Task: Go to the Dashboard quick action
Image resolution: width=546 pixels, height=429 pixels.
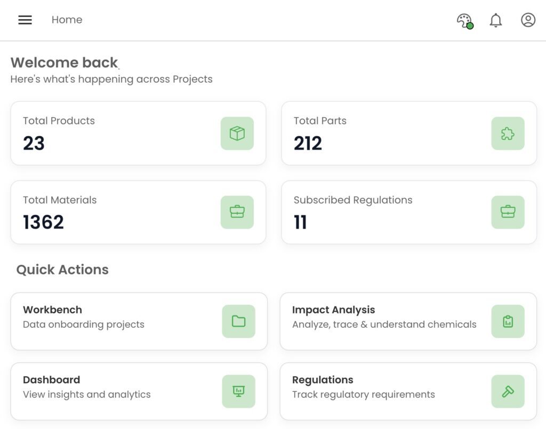Action: click(x=51, y=380)
